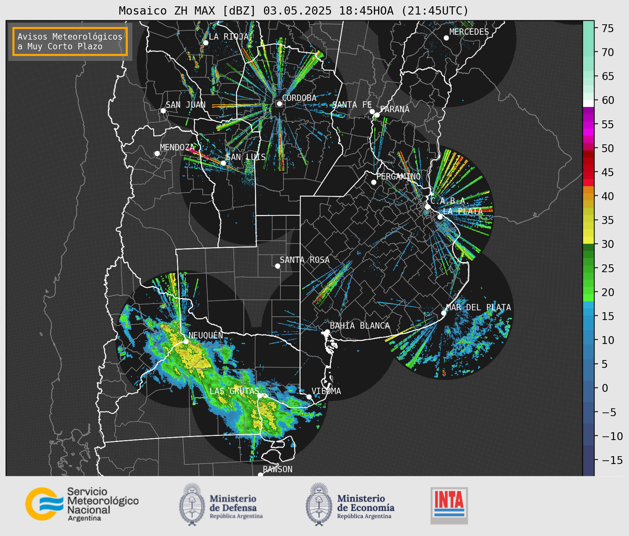Select the SANTA FE city marker
629x536 pixels.
pyautogui.click(x=372, y=111)
